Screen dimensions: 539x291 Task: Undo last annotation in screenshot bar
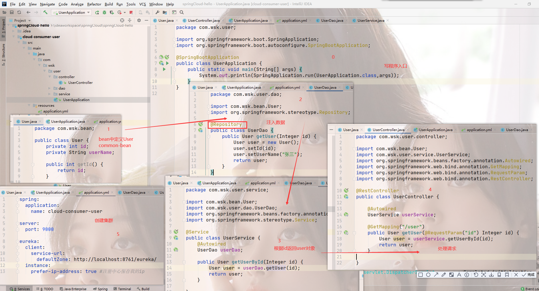[476, 275]
